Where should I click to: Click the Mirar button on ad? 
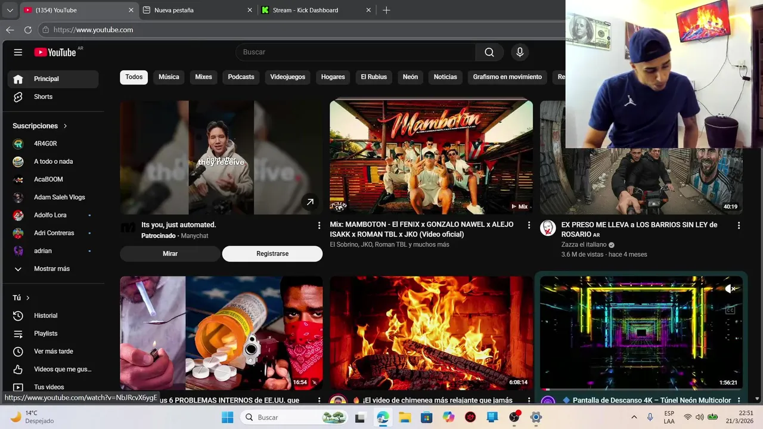pyautogui.click(x=170, y=254)
